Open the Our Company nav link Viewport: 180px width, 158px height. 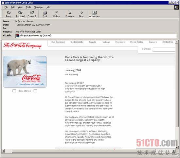(x=58, y=42)
